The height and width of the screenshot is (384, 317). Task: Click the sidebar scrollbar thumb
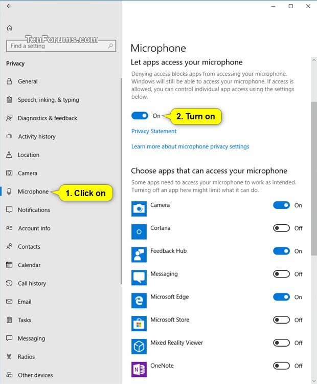click(121, 181)
